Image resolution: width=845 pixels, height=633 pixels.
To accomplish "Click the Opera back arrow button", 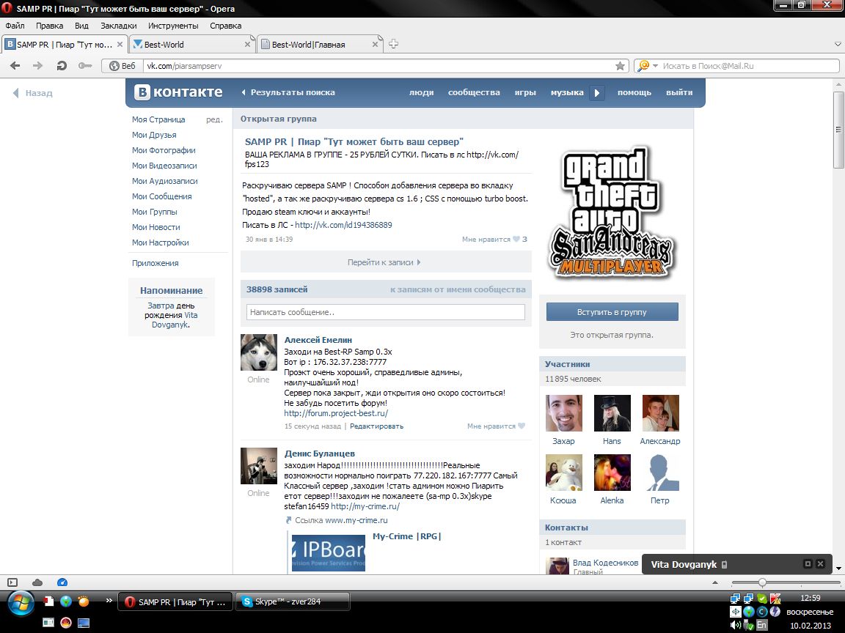I will (x=15, y=66).
